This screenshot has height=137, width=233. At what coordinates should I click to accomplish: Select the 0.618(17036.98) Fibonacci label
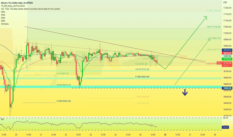tap(213, 27)
